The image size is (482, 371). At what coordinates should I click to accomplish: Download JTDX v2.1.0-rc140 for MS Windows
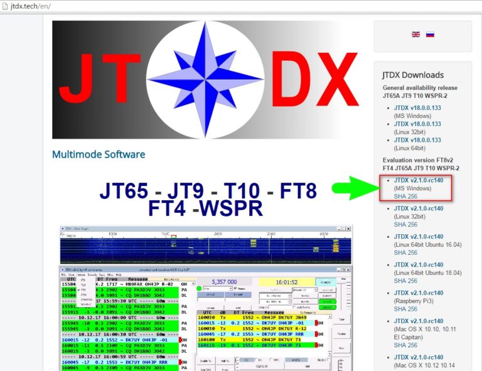point(419,180)
